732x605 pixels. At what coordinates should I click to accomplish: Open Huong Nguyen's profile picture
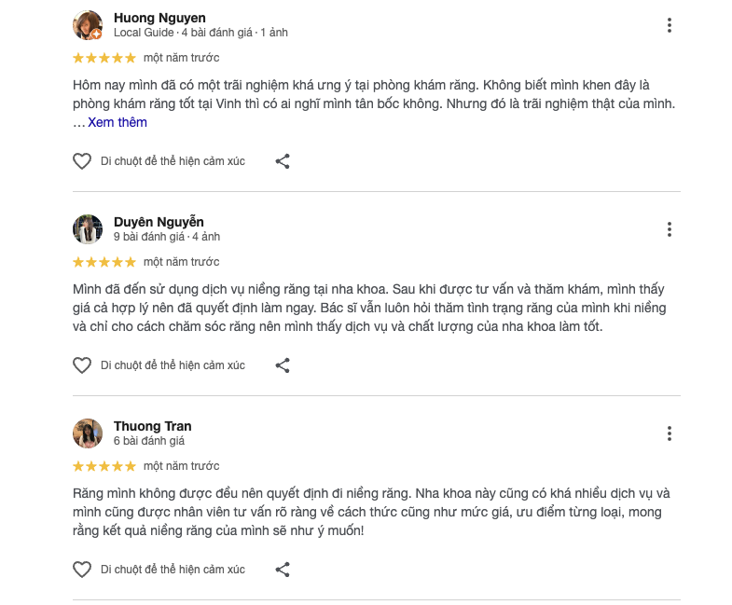87,24
